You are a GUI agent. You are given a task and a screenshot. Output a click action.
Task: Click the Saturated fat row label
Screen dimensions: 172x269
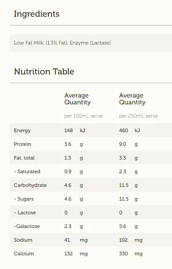point(27,171)
